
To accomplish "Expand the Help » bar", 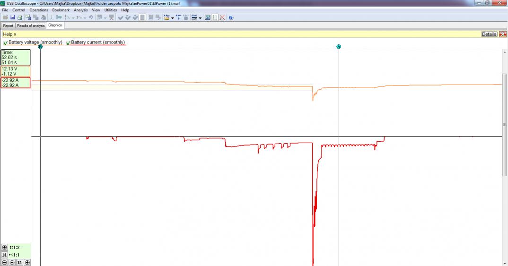I will point(9,34).
